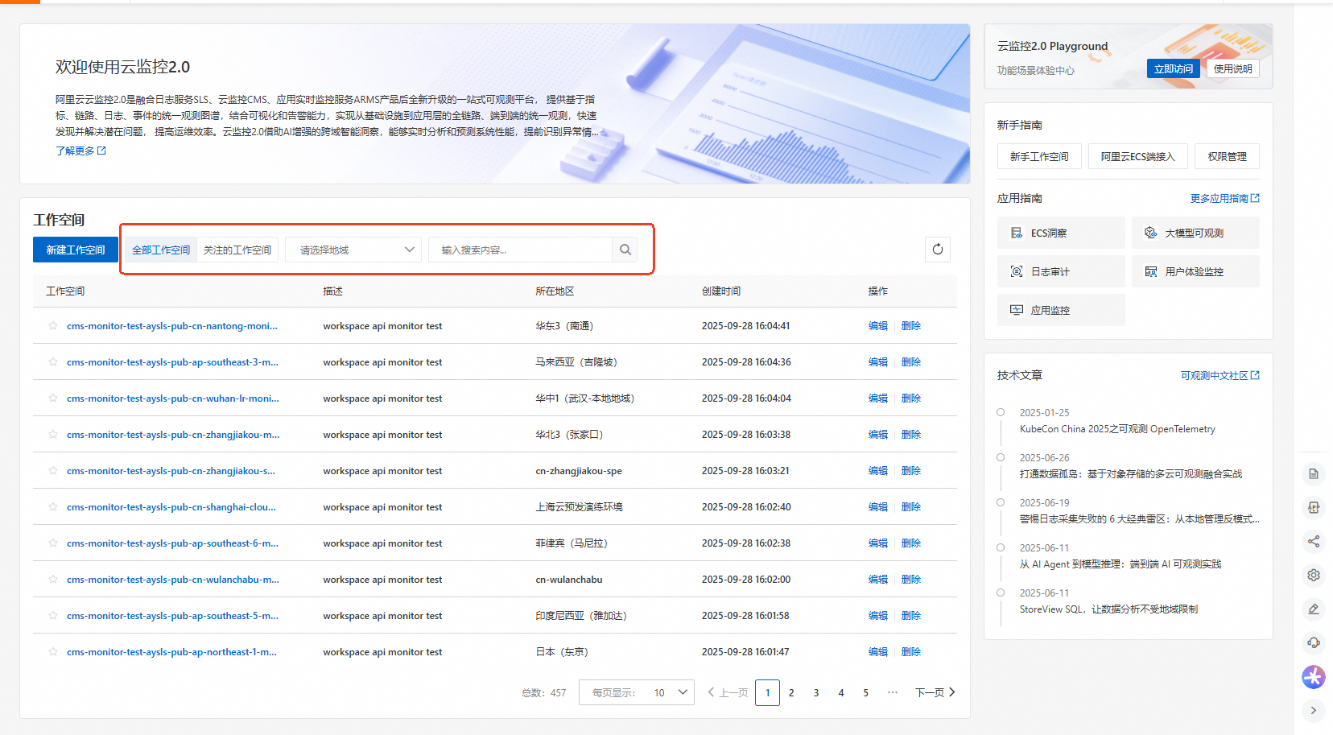Click the pencil feedback icon in sidebar
Screen dimensions: 1333x735
(x=1314, y=609)
